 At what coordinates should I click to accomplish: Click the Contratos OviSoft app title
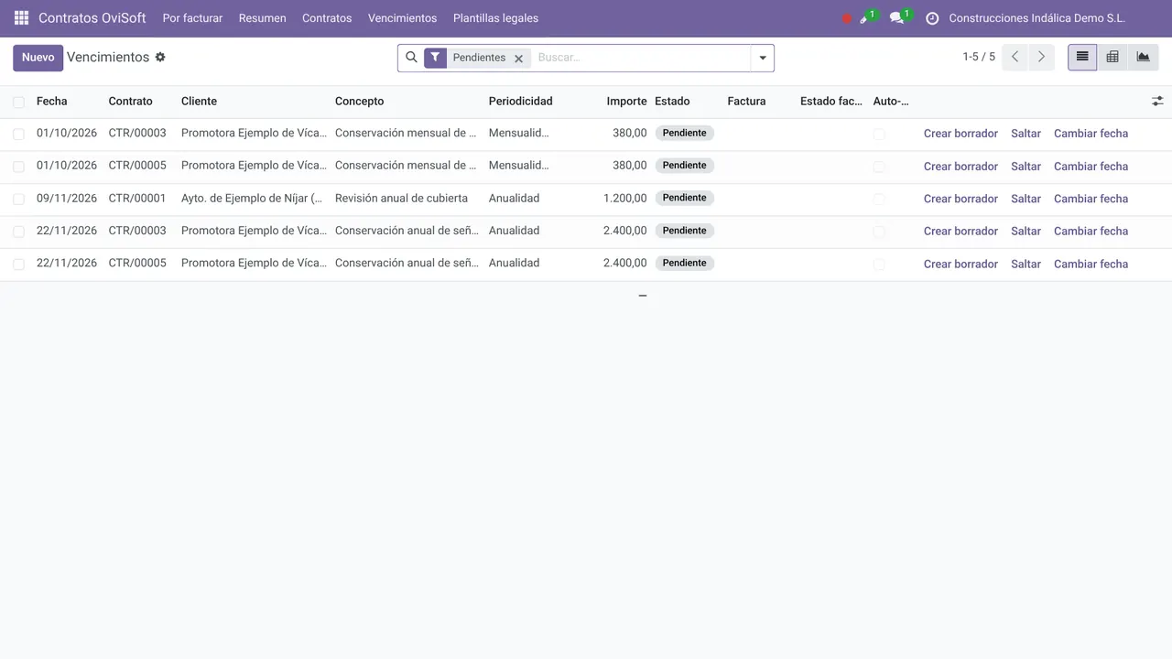[92, 18]
